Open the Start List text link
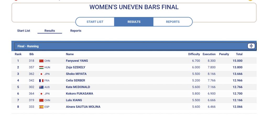 24,31
